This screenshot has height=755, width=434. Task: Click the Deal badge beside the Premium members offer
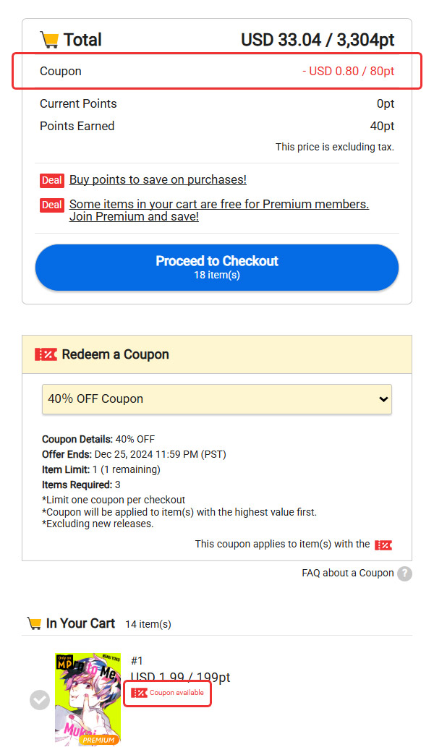[51, 205]
